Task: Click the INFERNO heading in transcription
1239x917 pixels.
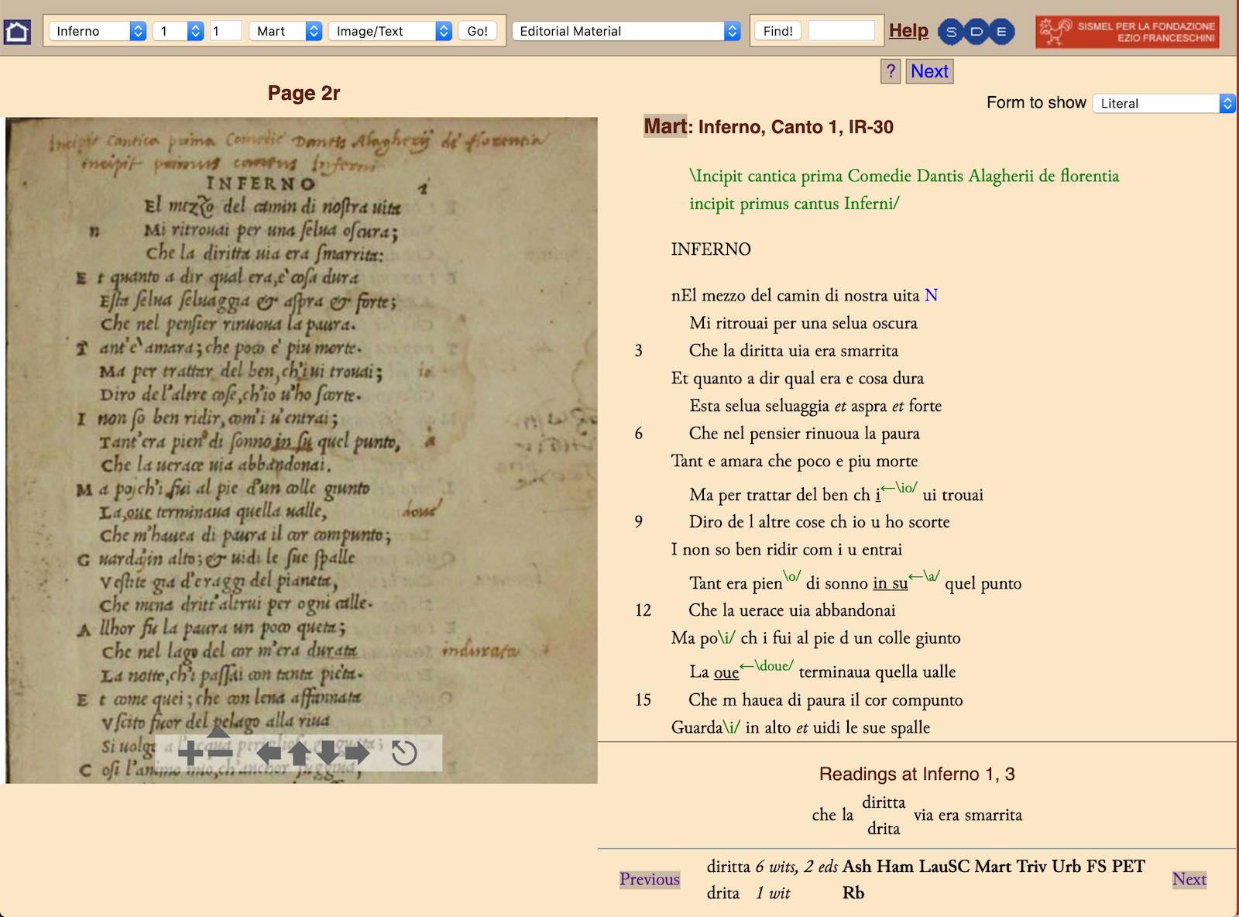Action: (711, 249)
